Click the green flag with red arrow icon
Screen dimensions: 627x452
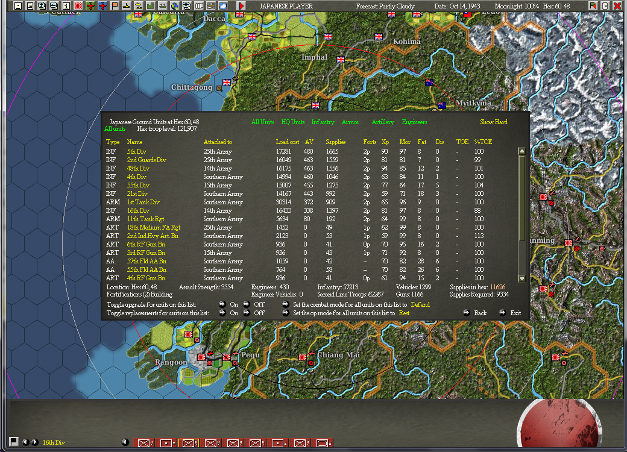point(593,5)
